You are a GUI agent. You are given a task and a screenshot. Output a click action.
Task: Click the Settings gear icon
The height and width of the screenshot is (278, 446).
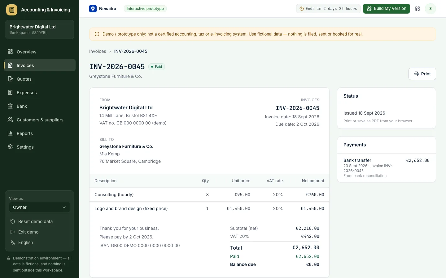click(x=10, y=147)
